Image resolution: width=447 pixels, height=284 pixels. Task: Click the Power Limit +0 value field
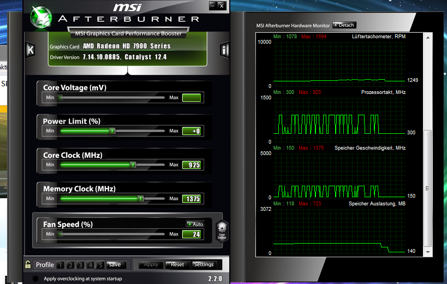[192, 131]
